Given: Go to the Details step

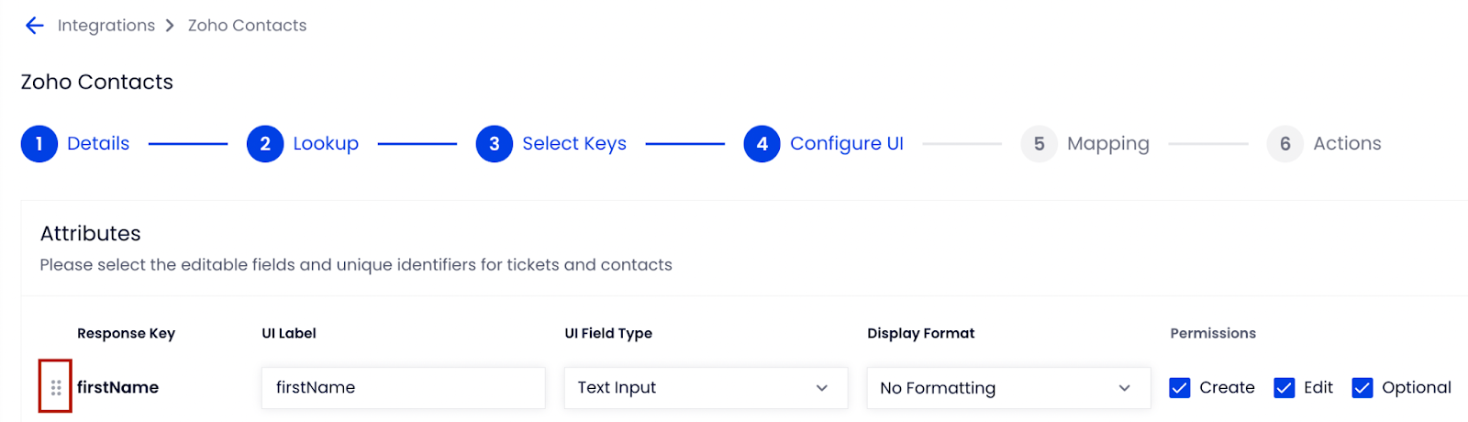Looking at the screenshot, I should tap(98, 144).
